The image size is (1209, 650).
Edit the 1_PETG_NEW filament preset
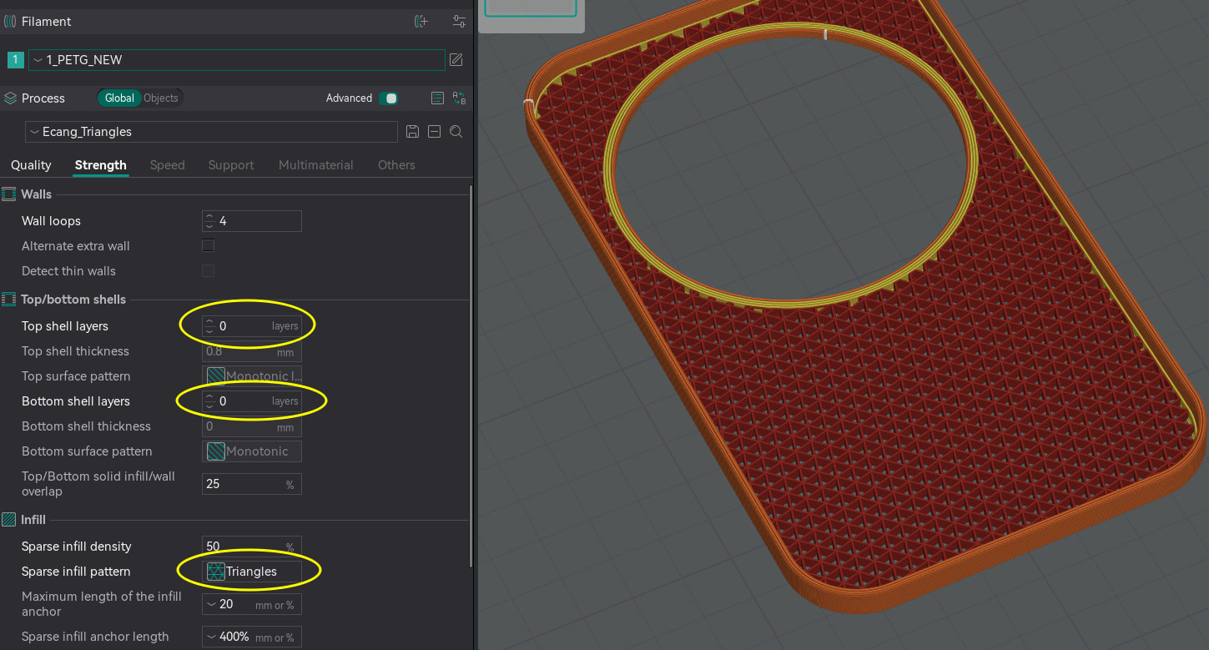456,60
